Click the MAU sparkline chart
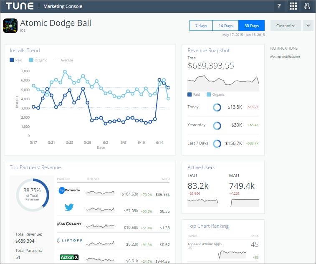 pos(244,203)
